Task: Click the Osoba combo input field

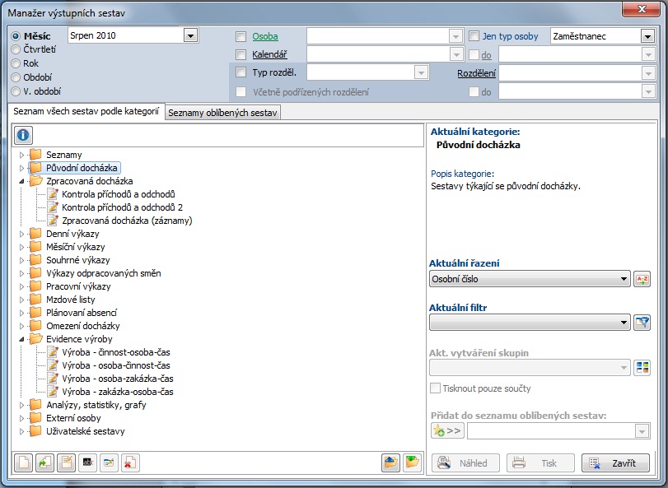Action: pyautogui.click(x=385, y=36)
